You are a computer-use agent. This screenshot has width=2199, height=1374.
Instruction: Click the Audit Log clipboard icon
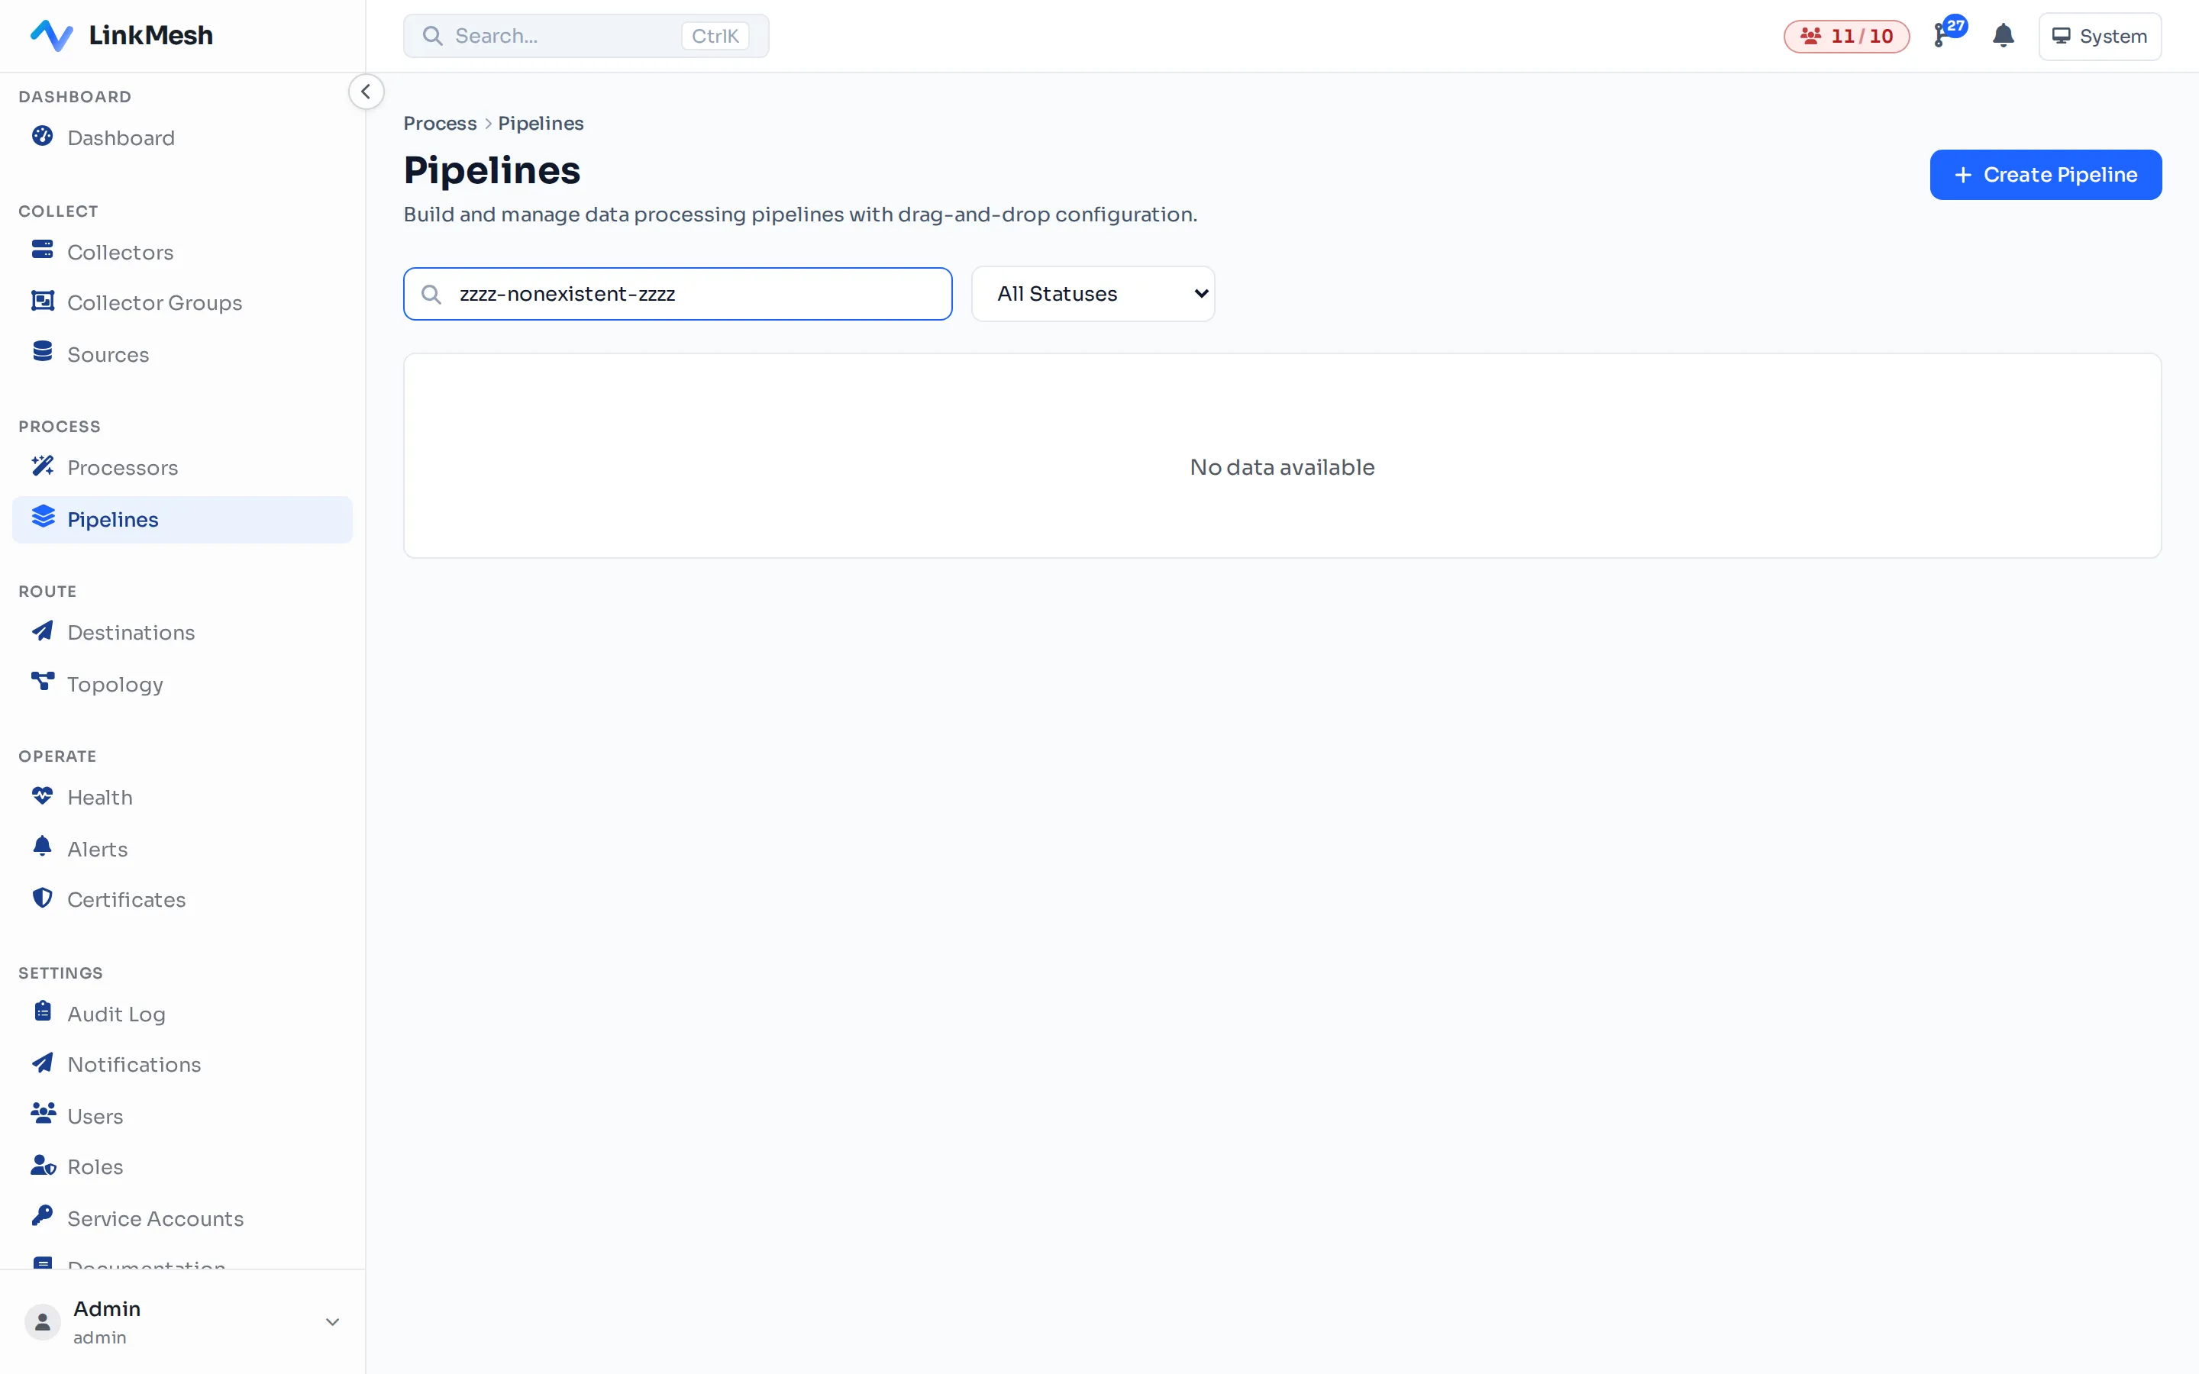(x=43, y=1011)
